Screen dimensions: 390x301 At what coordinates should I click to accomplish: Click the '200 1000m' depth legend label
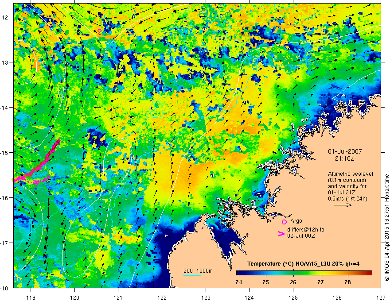(x=198, y=271)
